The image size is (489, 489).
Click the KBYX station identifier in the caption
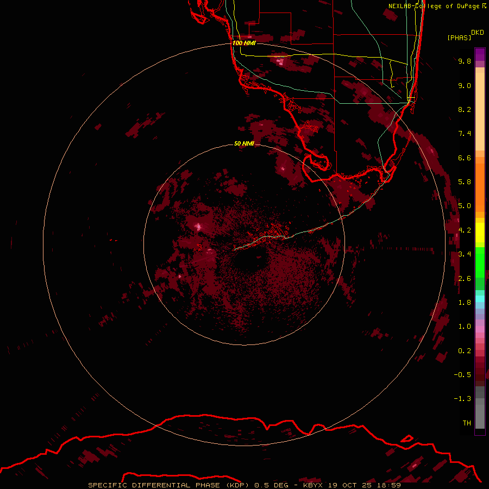(x=313, y=485)
